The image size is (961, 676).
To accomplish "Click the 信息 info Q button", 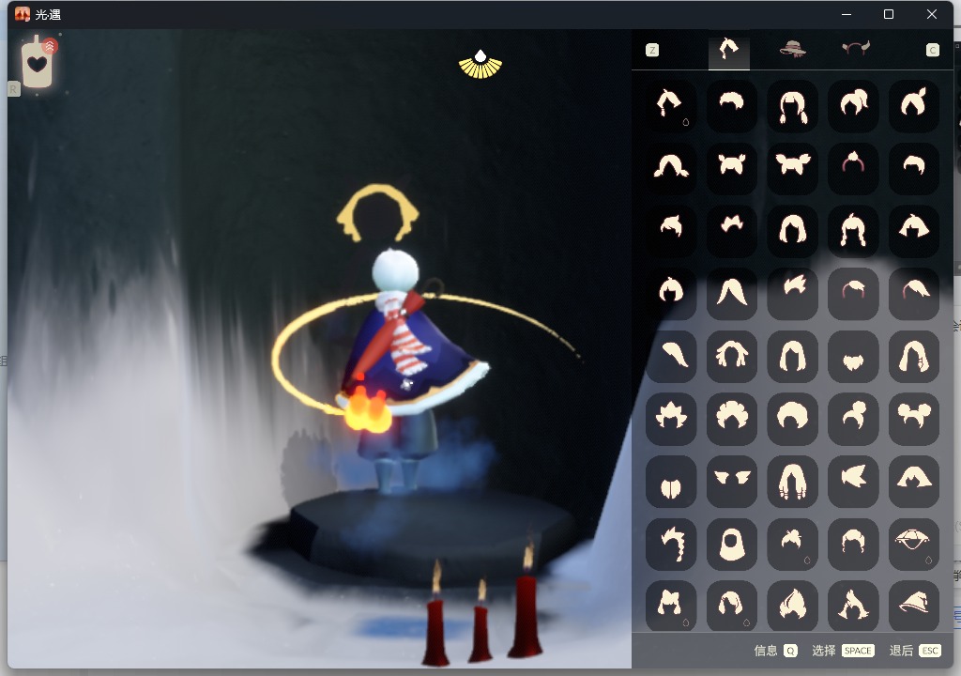I will tap(775, 651).
